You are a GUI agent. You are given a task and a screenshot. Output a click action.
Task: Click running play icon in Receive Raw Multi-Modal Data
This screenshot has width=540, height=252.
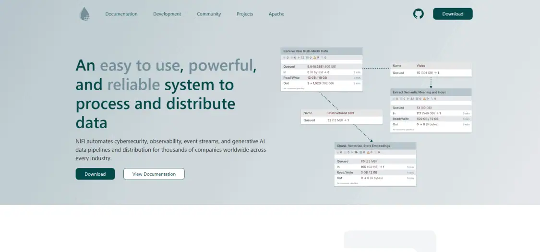[x=300, y=58]
